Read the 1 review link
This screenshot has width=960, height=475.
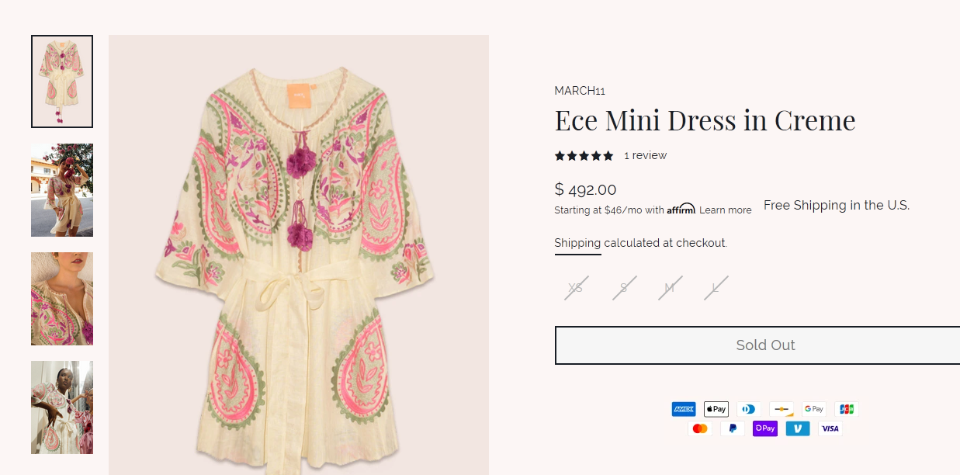(645, 155)
